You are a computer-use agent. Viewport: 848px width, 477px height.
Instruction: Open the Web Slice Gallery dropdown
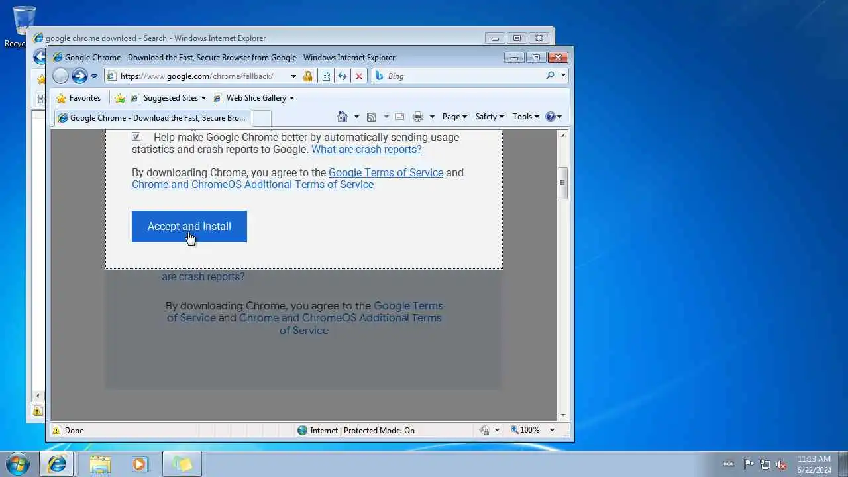[254, 98]
